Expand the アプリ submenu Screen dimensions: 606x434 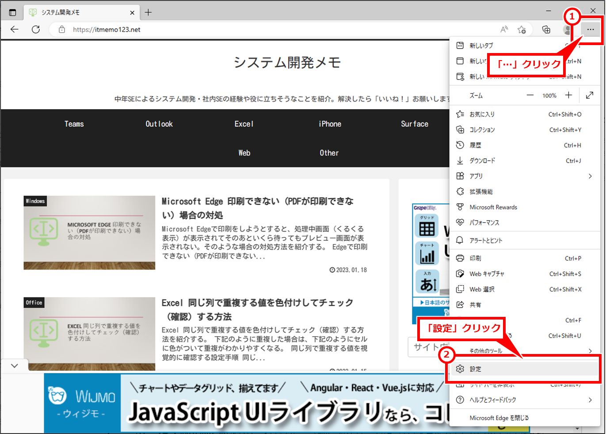click(x=525, y=176)
